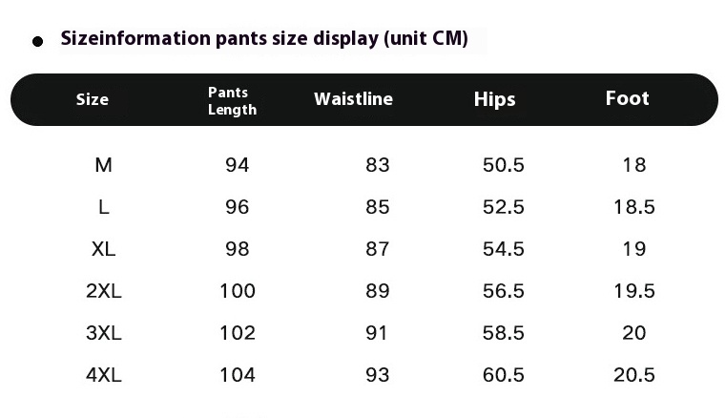Click the Waistline column header
This screenshot has height=418, width=726.
coord(353,99)
